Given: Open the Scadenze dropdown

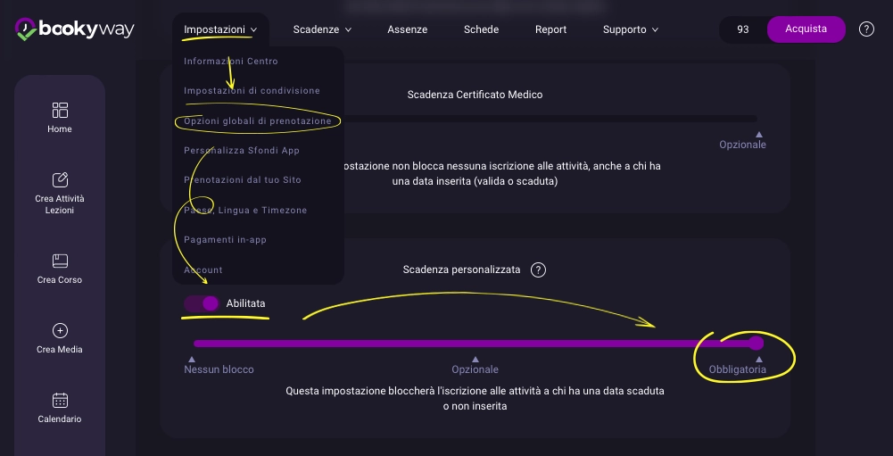Looking at the screenshot, I should pyautogui.click(x=322, y=29).
